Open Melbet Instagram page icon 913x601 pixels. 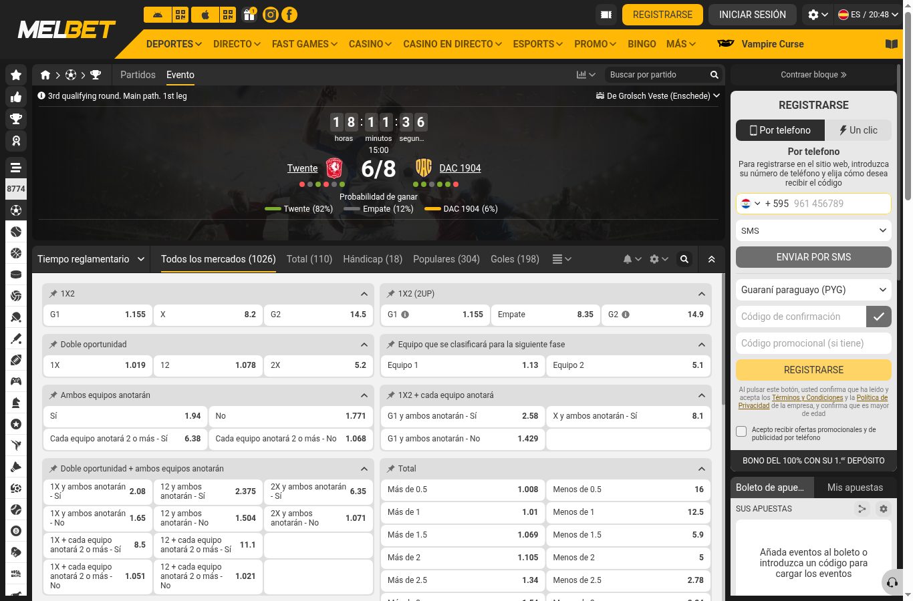click(x=271, y=15)
